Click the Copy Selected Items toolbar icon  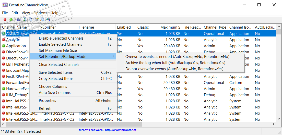tap(30, 19)
